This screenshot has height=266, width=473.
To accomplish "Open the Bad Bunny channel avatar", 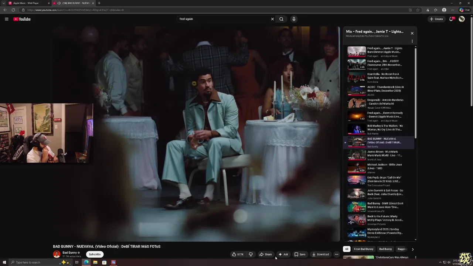I will pos(57,254).
